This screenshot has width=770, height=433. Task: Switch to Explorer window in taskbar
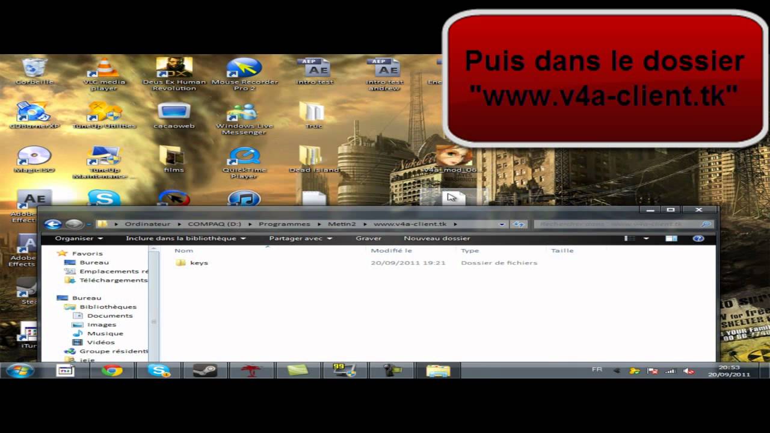(x=438, y=370)
